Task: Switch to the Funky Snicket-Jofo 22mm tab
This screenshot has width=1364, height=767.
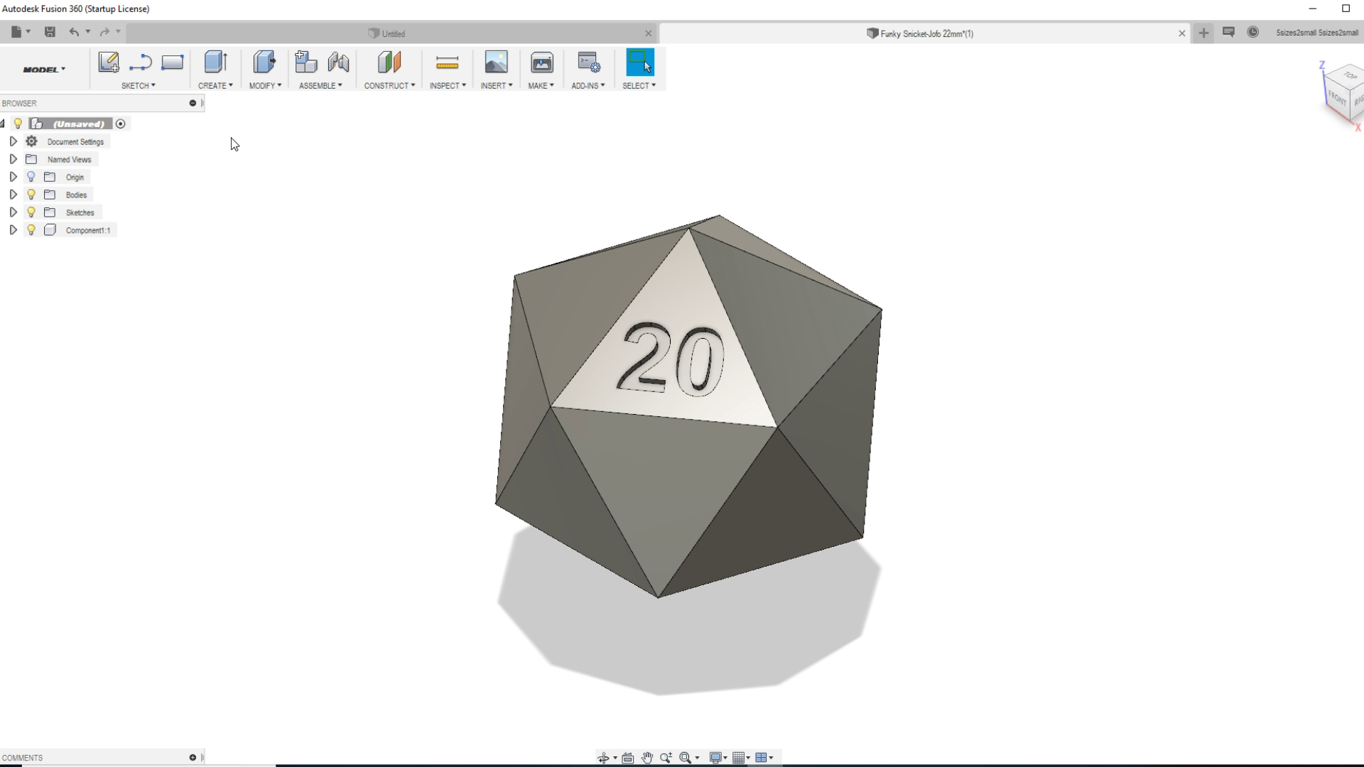Action: [x=920, y=33]
